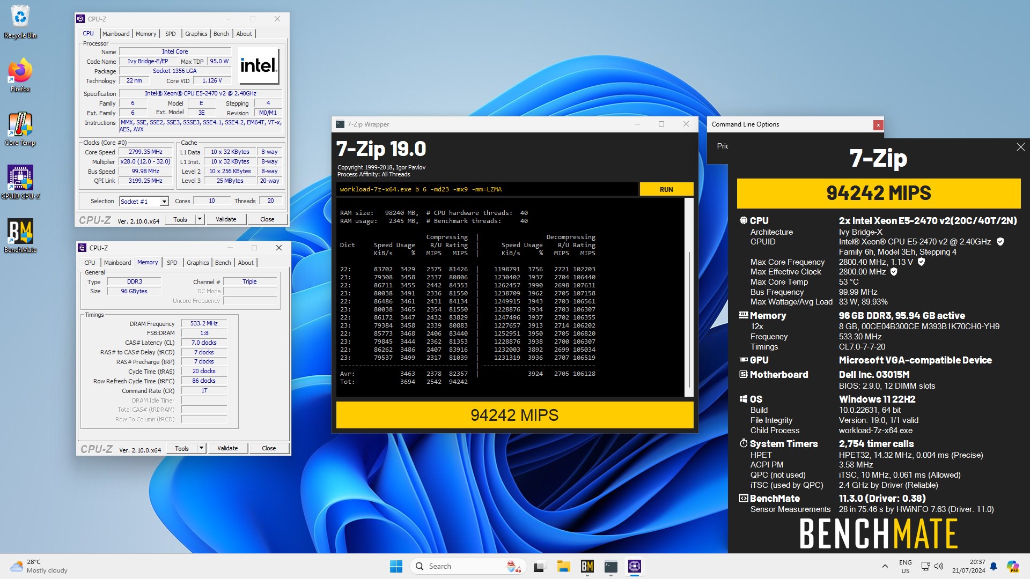The width and height of the screenshot is (1030, 579).
Task: Click Tools button in lower CPU-Z window
Action: click(182, 448)
